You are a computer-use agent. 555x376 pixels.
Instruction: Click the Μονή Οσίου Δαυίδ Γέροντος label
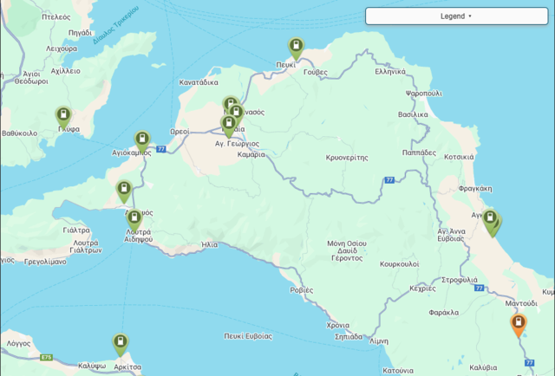point(347,250)
